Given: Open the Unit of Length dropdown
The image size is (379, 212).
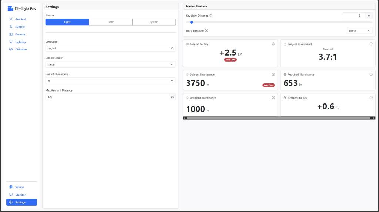Looking at the screenshot, I should [x=110, y=64].
